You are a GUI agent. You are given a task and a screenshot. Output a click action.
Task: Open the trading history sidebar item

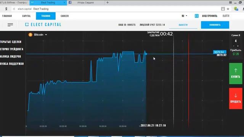click(12, 49)
